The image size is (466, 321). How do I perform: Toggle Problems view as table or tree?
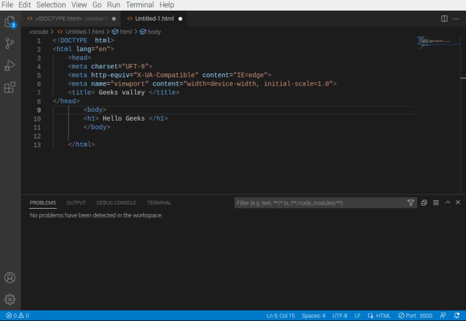[436, 203]
